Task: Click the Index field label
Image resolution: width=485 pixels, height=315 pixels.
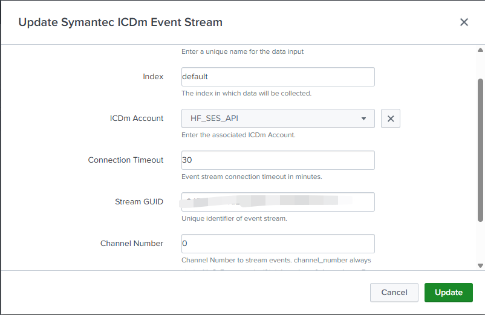Action: (153, 77)
